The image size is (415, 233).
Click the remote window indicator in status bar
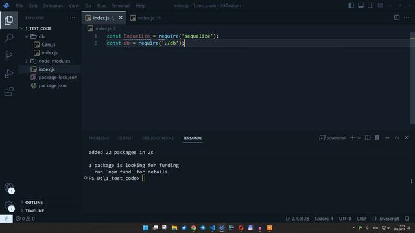pos(6,219)
